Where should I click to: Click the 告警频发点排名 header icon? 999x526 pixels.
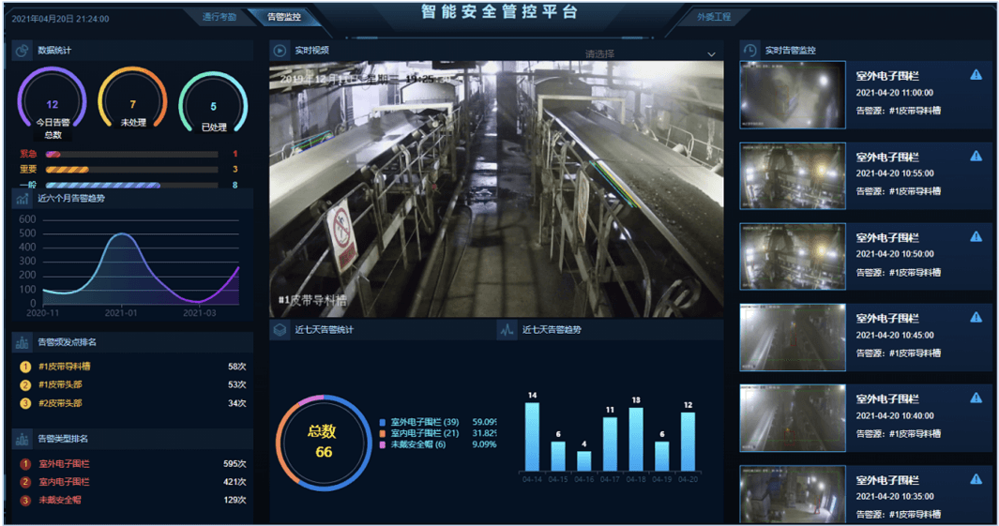pyautogui.click(x=23, y=342)
